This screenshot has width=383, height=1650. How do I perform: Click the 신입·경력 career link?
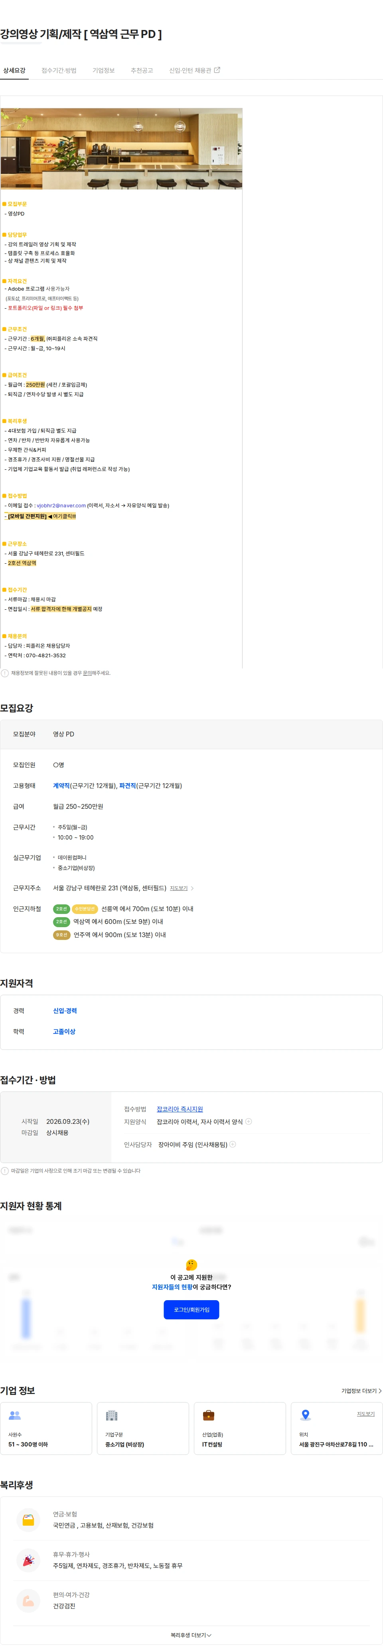point(65,1010)
